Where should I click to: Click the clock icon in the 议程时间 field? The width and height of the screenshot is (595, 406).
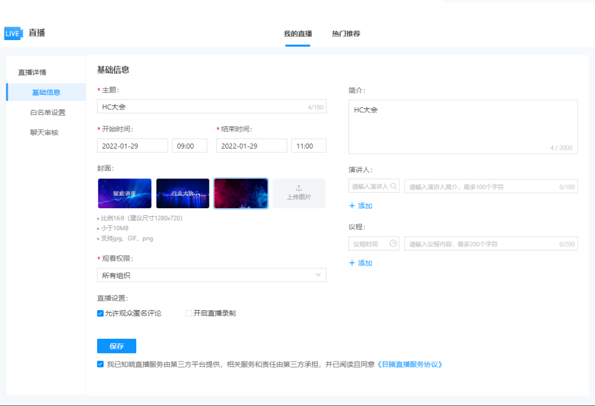[x=394, y=243]
